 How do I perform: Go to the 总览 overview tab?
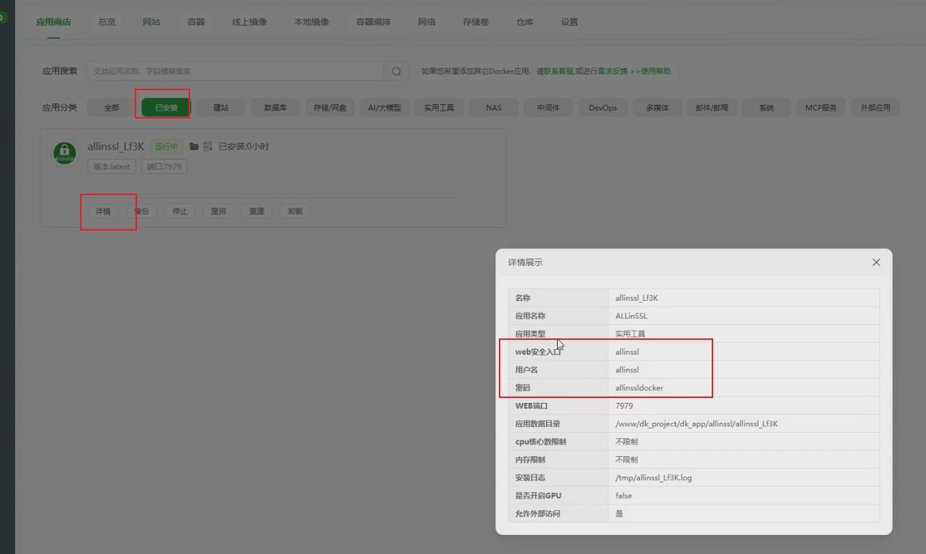click(x=106, y=21)
